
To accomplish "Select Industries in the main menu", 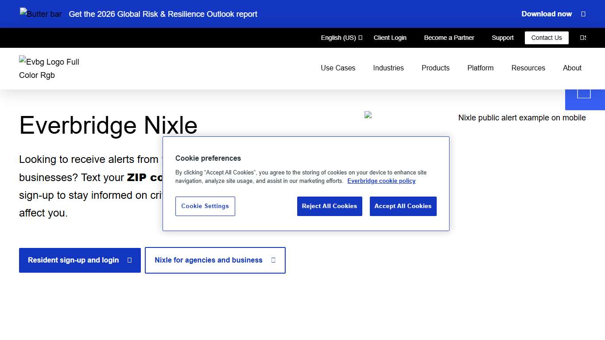I will point(388,68).
